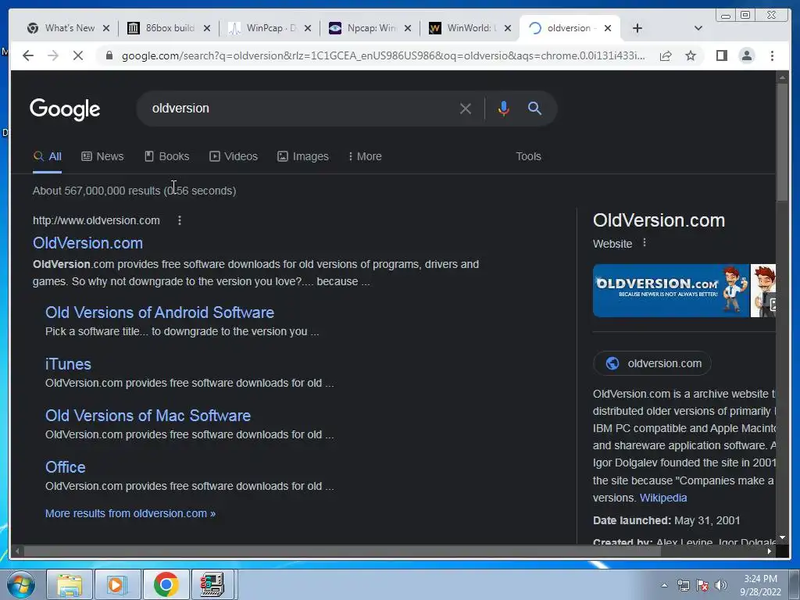Expand the tab search dropdown
The width and height of the screenshot is (800, 600).
[x=698, y=28]
